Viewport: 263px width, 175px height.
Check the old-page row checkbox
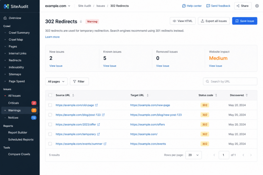coord(50,105)
